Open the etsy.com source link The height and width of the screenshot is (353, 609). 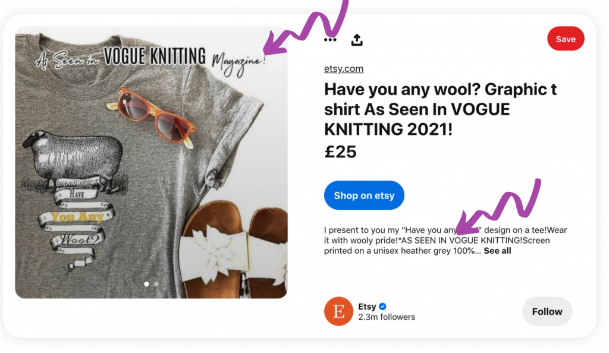coord(344,69)
